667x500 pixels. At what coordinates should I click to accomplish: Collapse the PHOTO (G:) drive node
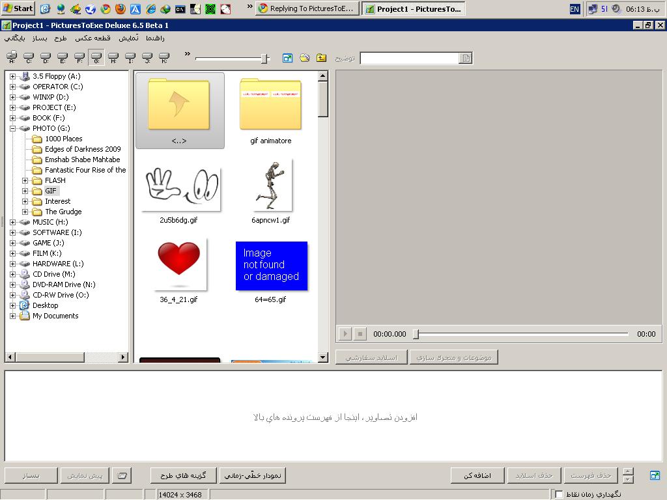point(12,128)
